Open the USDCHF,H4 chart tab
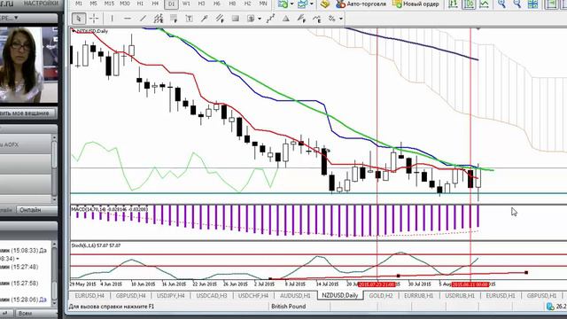The image size is (567, 319). click(253, 295)
